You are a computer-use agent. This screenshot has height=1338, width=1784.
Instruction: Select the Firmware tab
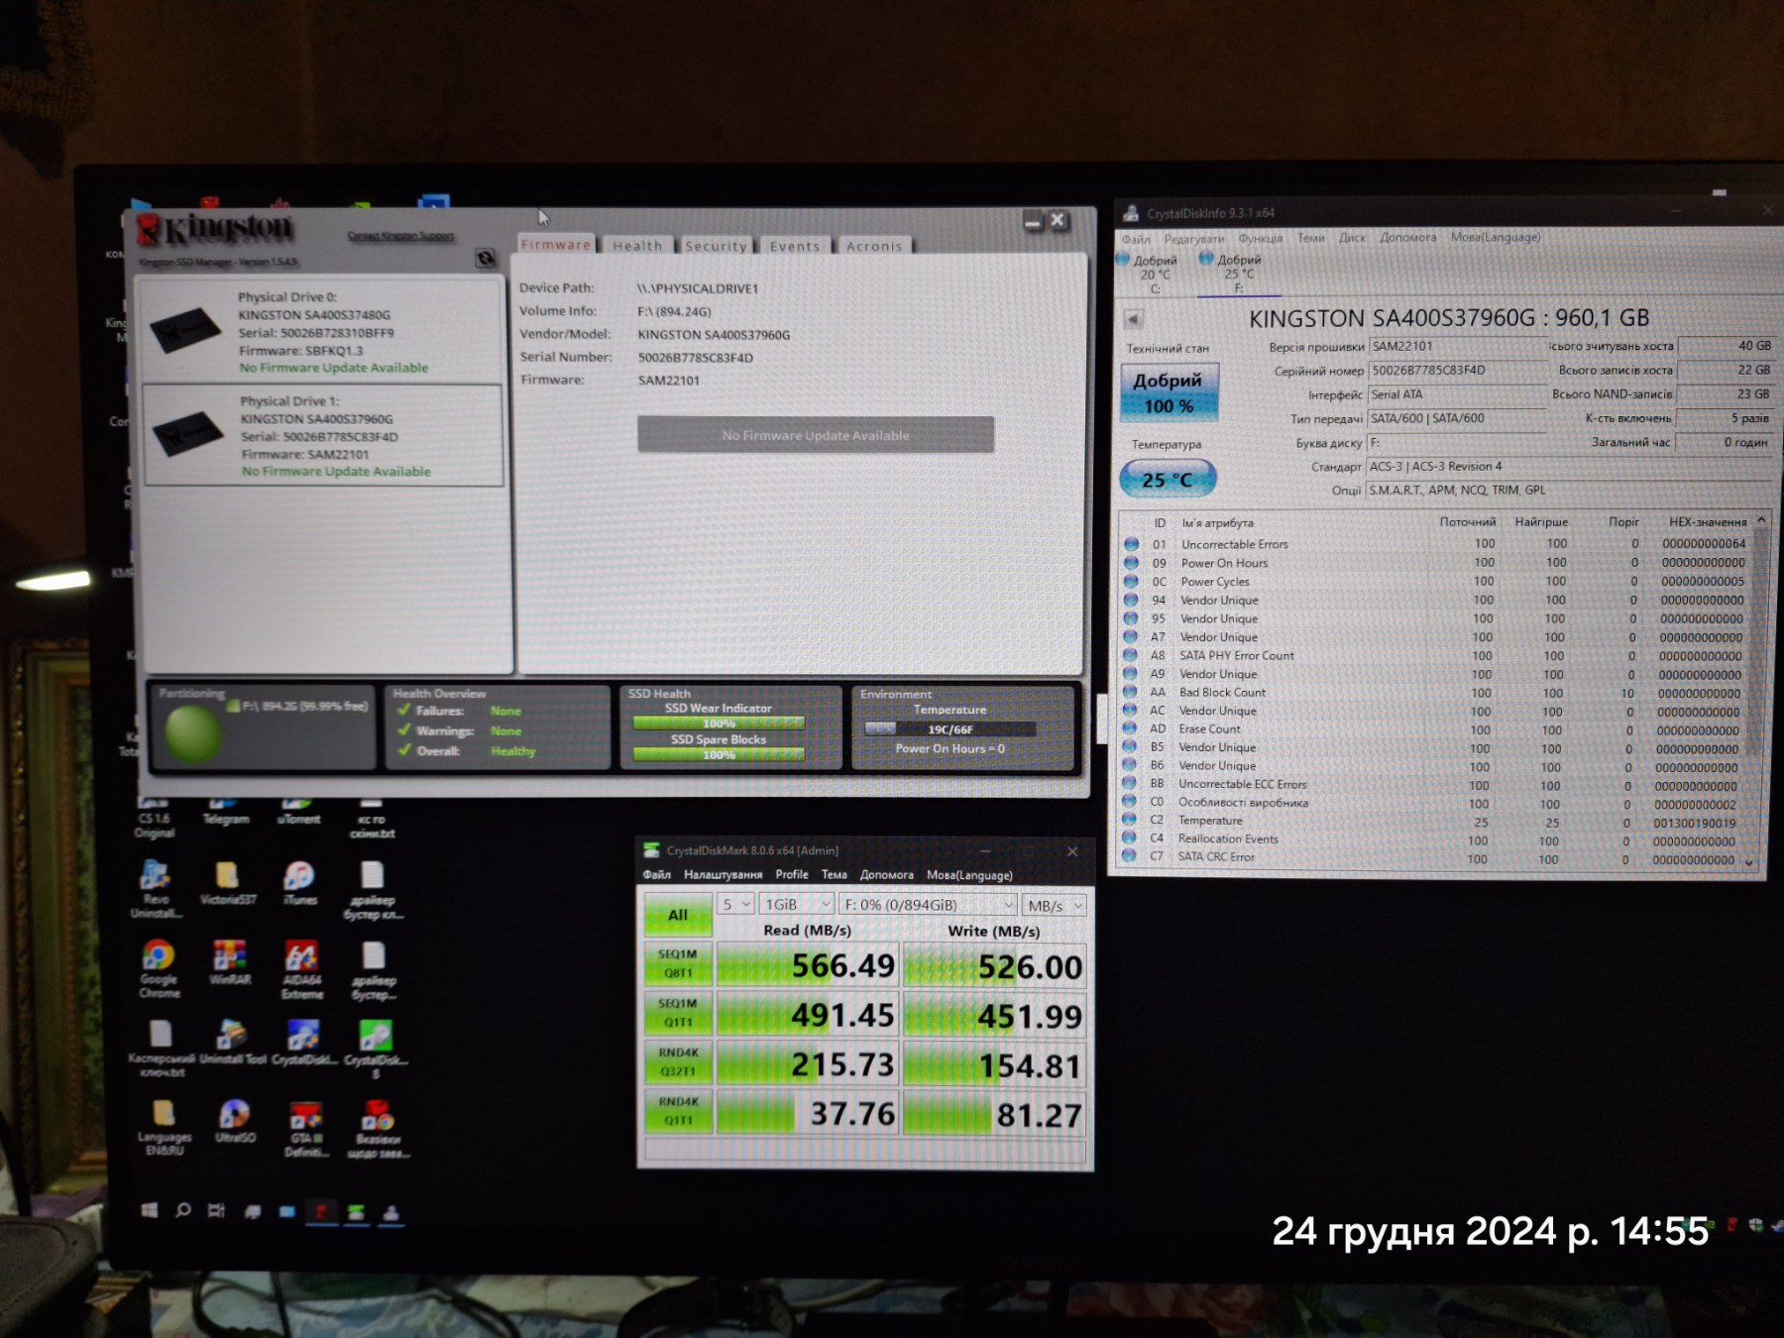coord(556,245)
